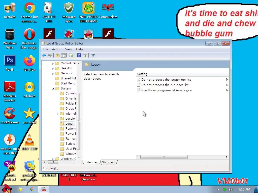Open the 'mistake' desktop icon
Image resolution: width=258 pixels, height=193 pixels.
(10, 11)
